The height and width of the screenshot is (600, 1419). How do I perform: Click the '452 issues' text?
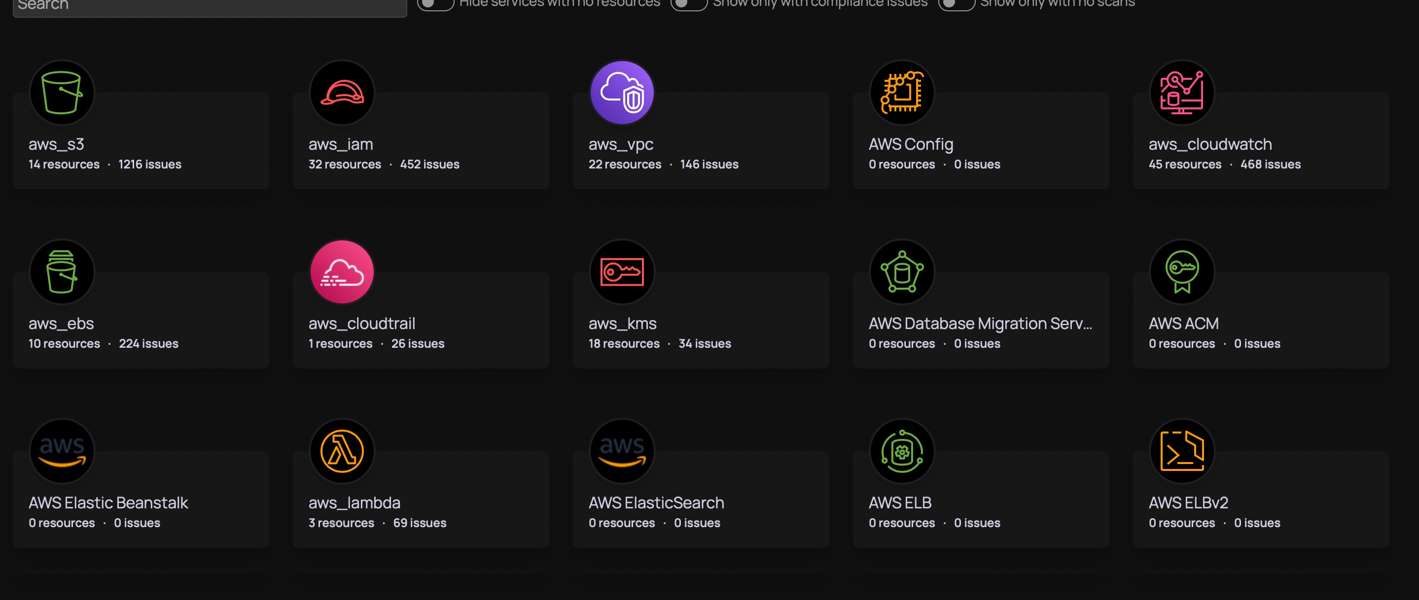[429, 165]
